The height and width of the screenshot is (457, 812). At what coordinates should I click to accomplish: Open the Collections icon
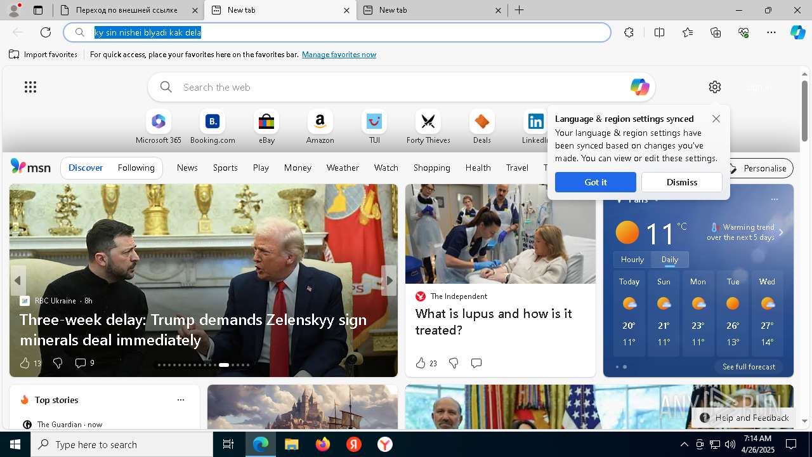pos(716,32)
